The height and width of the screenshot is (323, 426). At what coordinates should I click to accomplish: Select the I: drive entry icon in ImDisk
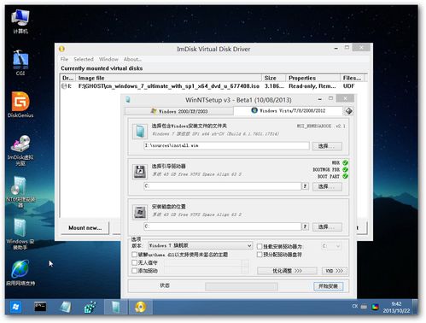coord(65,86)
